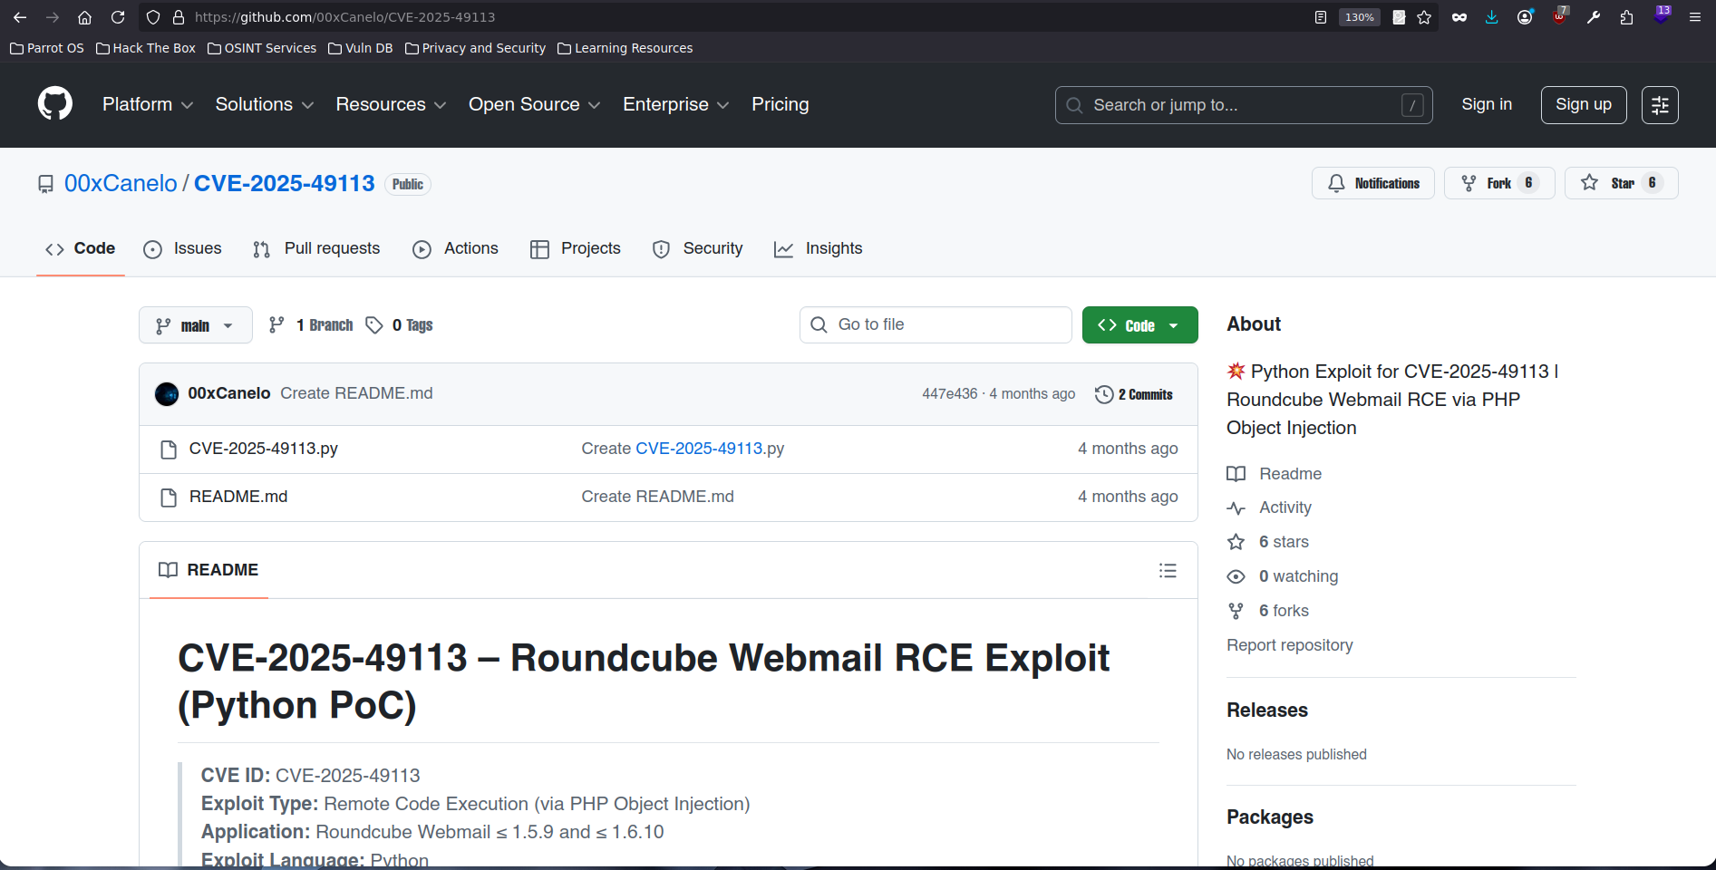Open the Hack The Box bookmarks folder
Screen dimensions: 1716x870
click(146, 48)
